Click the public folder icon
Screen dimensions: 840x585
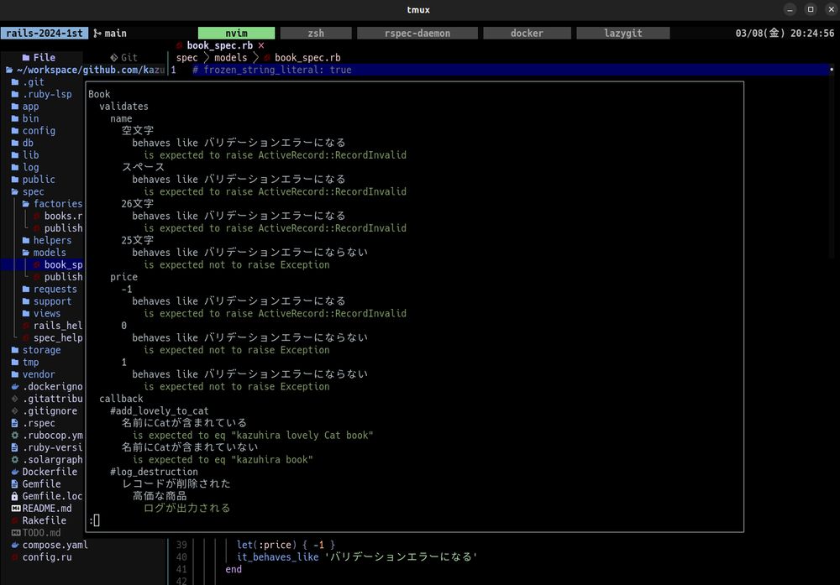(15, 180)
